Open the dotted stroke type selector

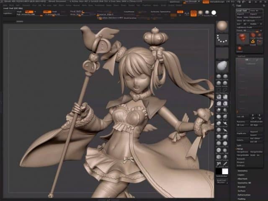pyautogui.click(x=222, y=40)
